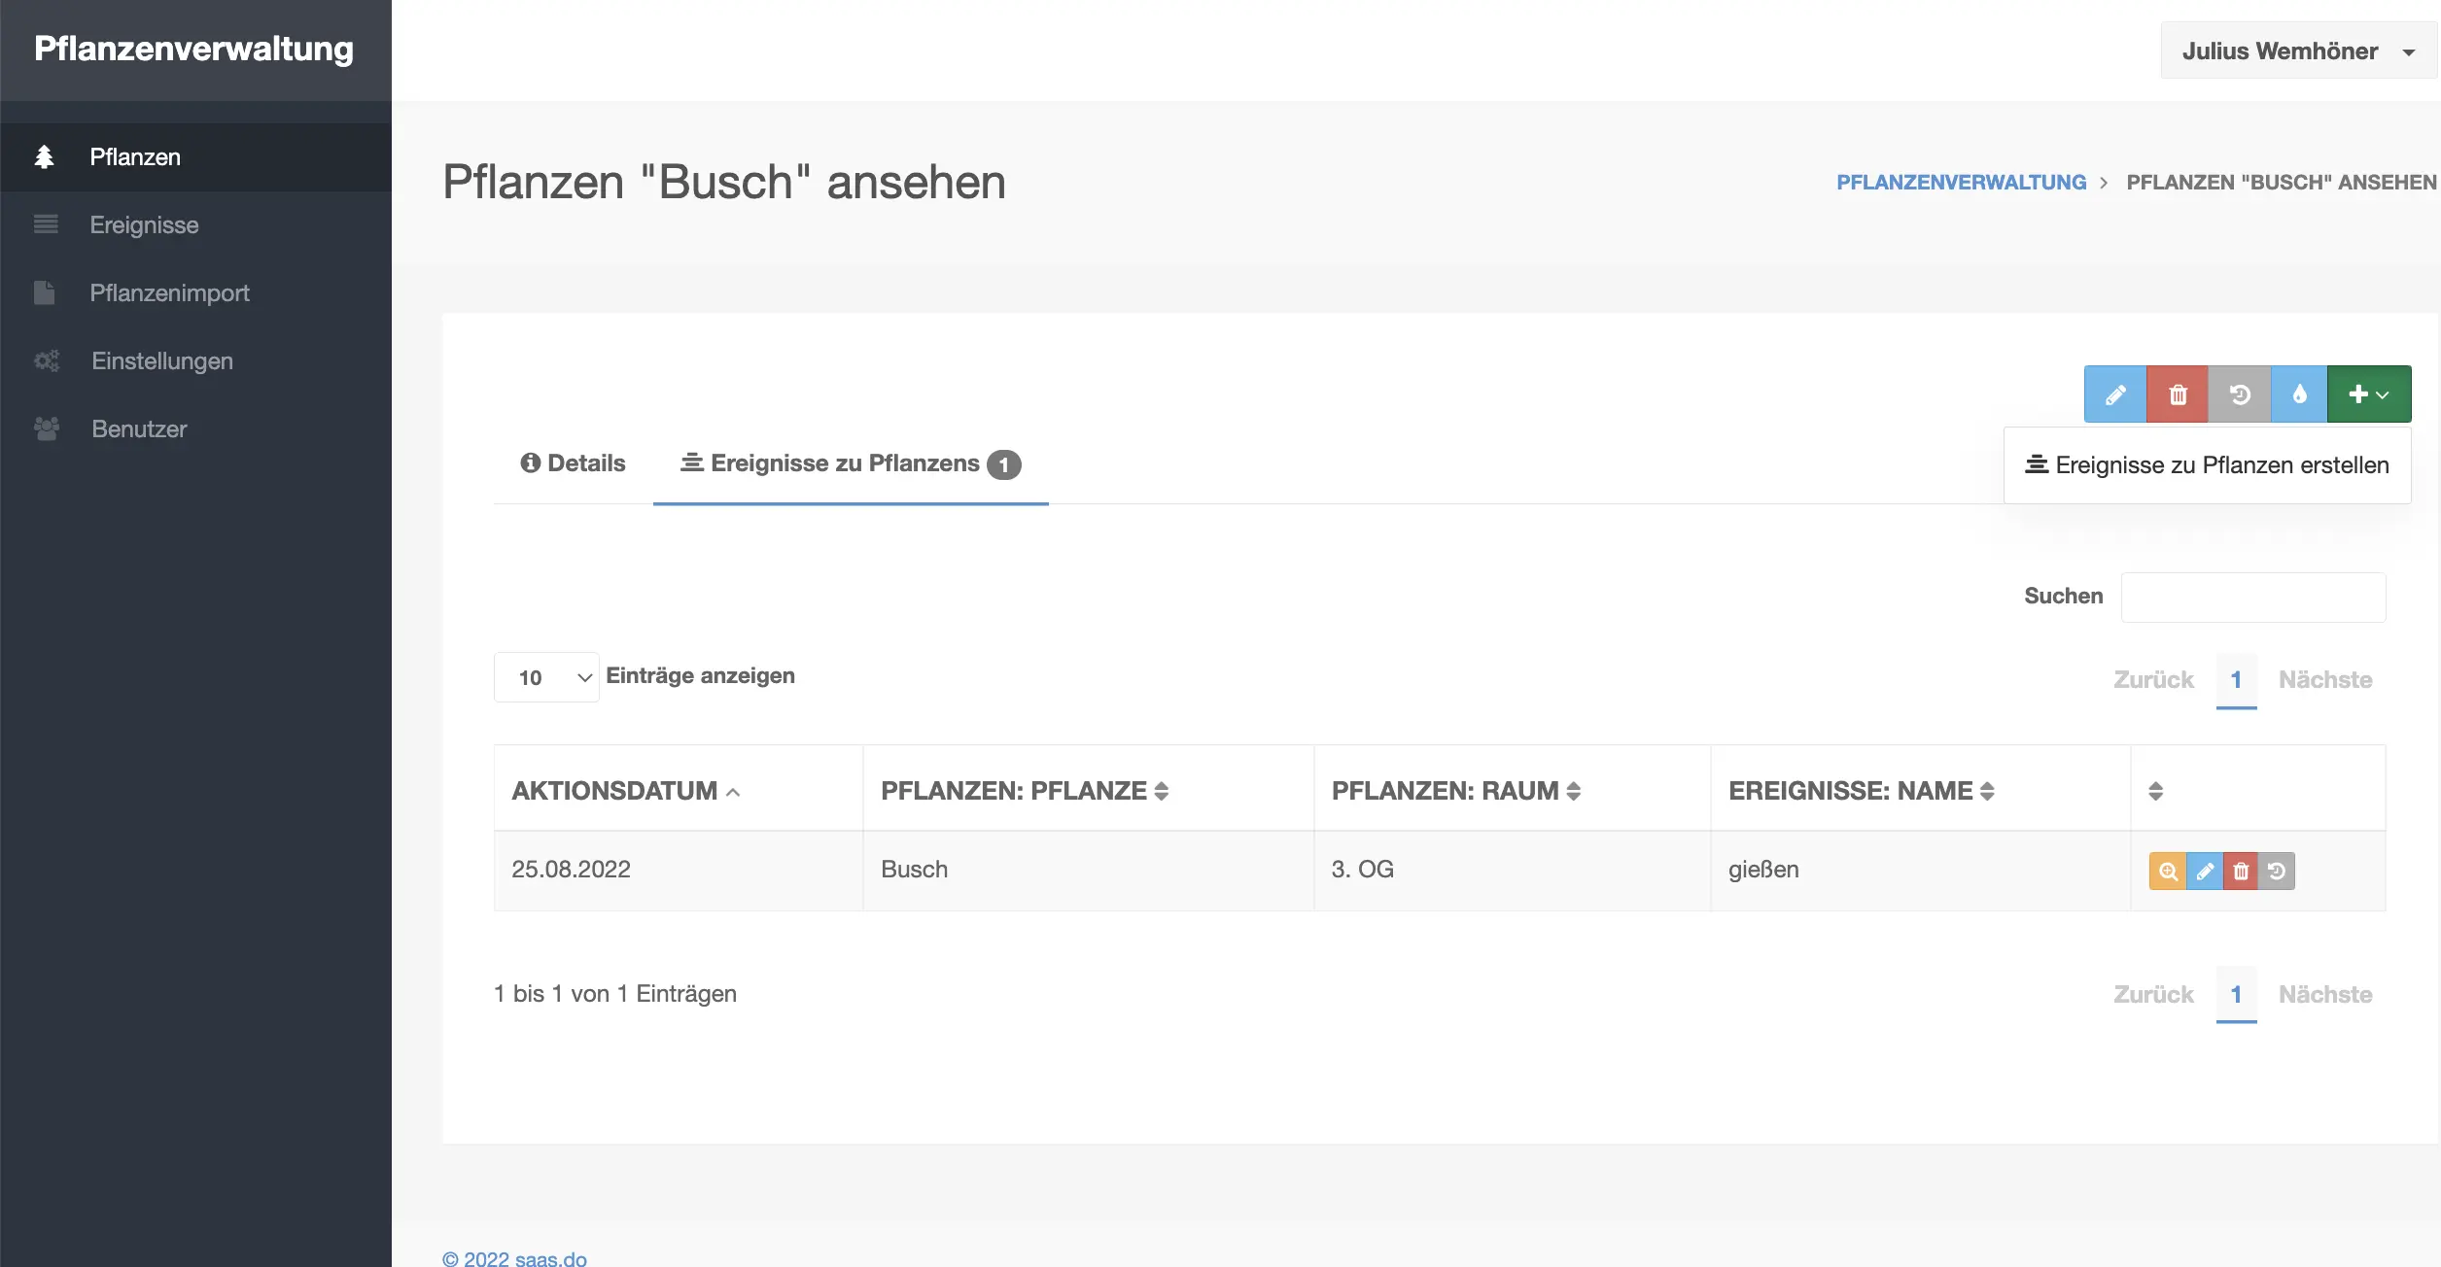View row details with orange magnifier icon
This screenshot has height=1267, width=2441.
2168,872
